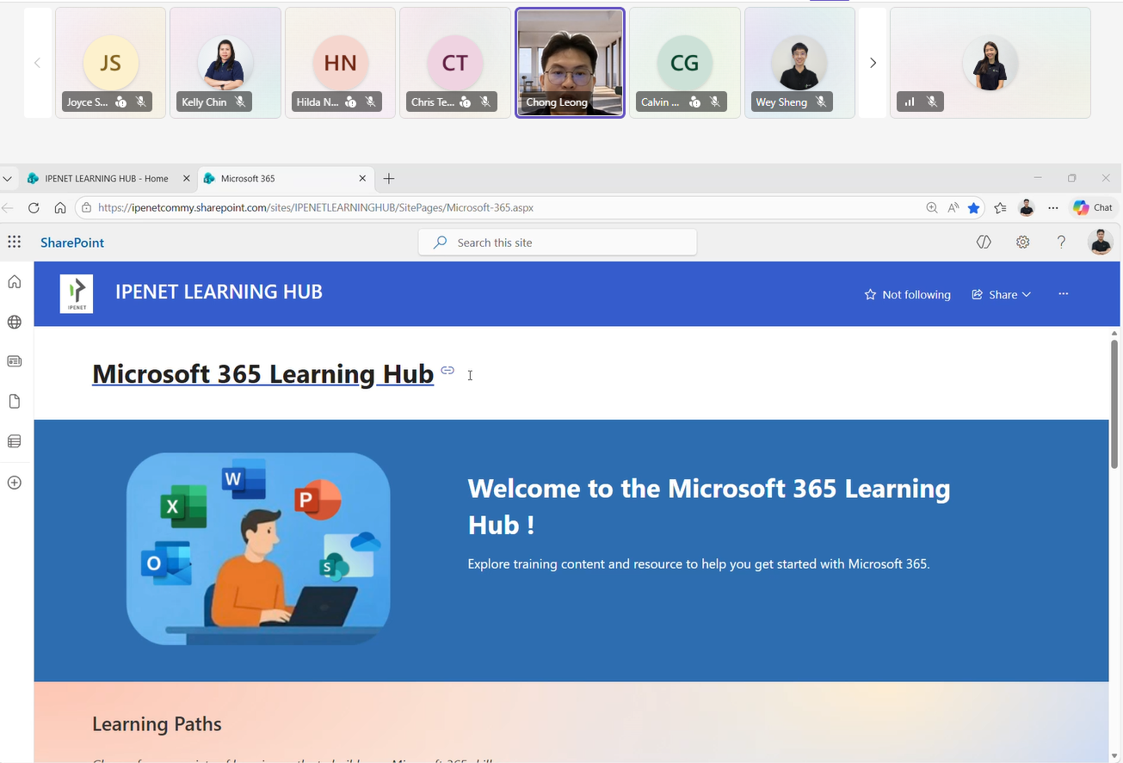Click the page vertical scrollbar thumb

point(1114,403)
